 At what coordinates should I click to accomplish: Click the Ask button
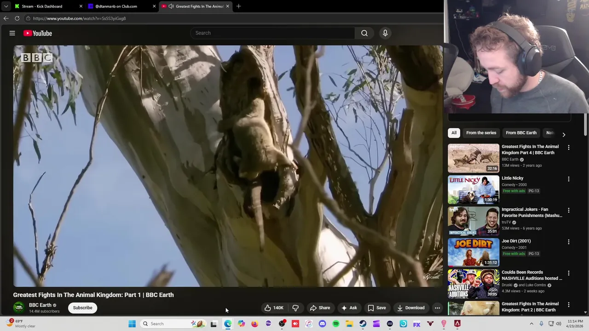pyautogui.click(x=349, y=308)
